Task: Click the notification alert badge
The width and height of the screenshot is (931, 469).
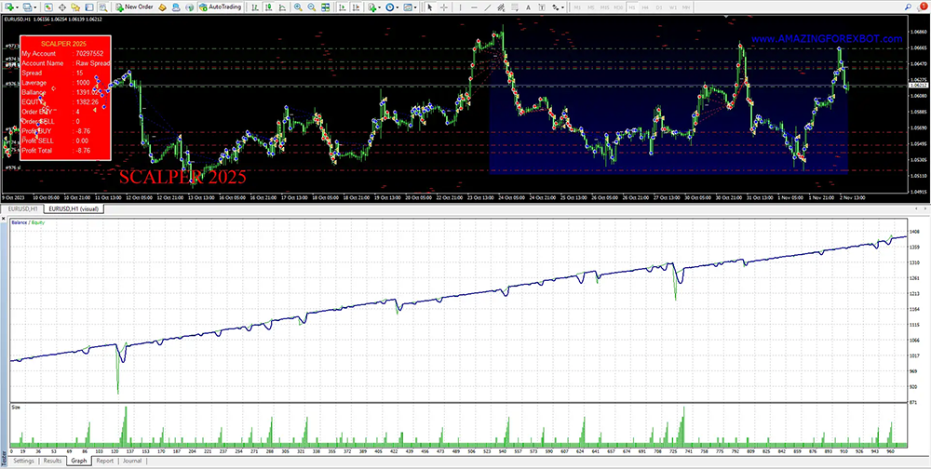Action: [x=924, y=7]
